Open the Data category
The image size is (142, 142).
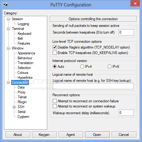coord(21,87)
